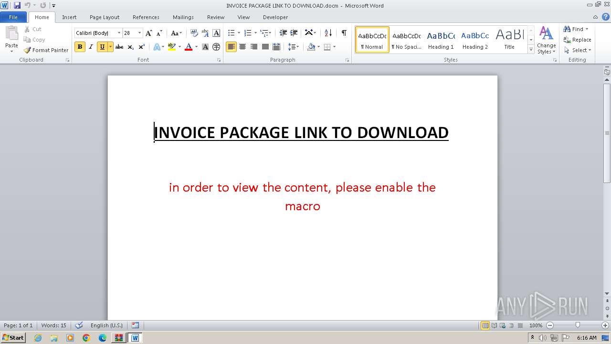Image resolution: width=611 pixels, height=344 pixels.
Task: Click vertical scrollbar down arrow
Action: pos(607,294)
